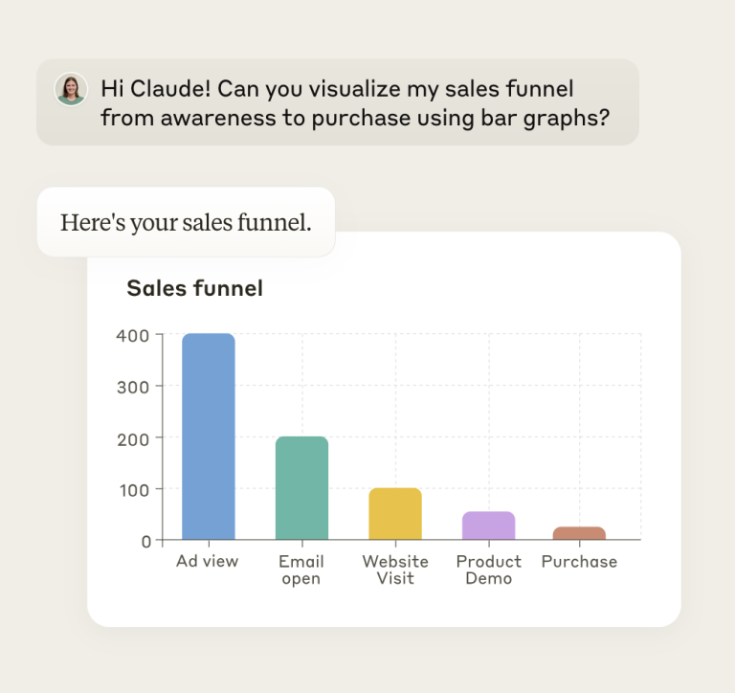The image size is (735, 693).
Task: Select the purple Product Demo bar
Action: 488,525
